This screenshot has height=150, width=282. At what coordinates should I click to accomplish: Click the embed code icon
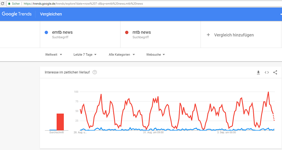(267, 72)
